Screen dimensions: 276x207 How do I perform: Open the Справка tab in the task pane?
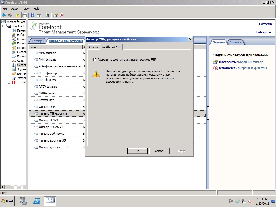pyautogui.click(x=235, y=42)
